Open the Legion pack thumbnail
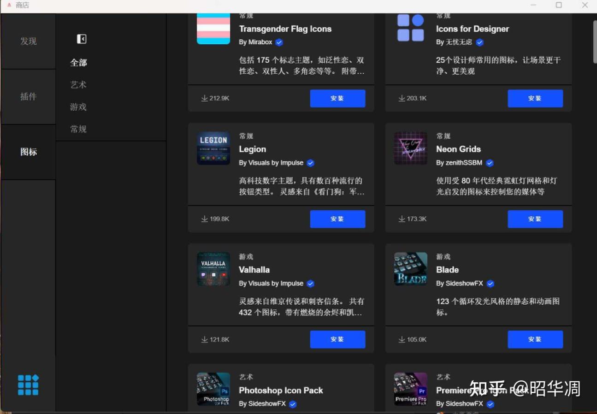Image resolution: width=597 pixels, height=414 pixels. [x=213, y=148]
